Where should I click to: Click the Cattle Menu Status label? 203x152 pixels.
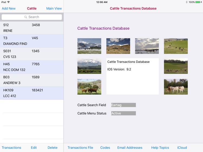(92, 113)
